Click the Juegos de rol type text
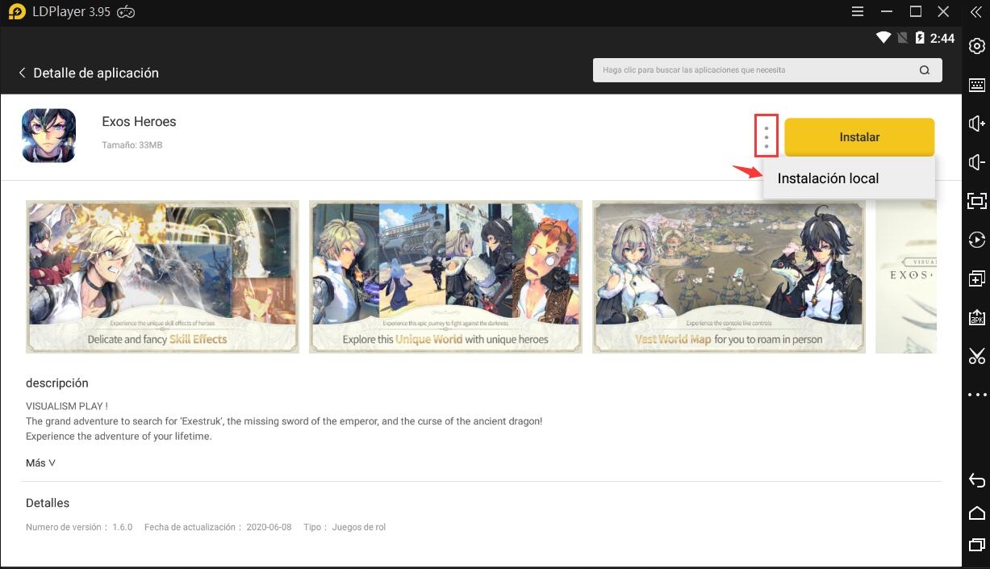 (x=358, y=527)
